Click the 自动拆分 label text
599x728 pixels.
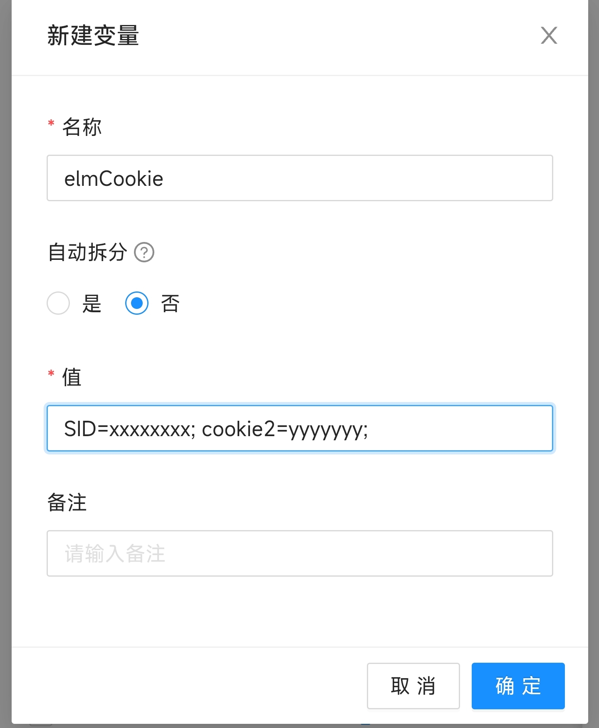87,253
